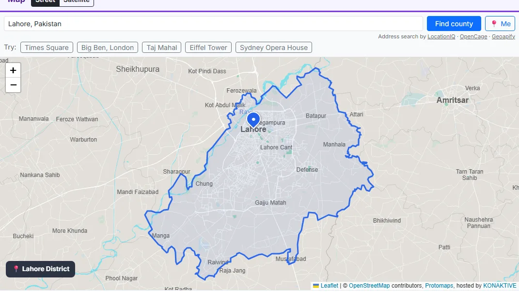
Task: Click the Amritsar city label on map
Action: (x=453, y=100)
